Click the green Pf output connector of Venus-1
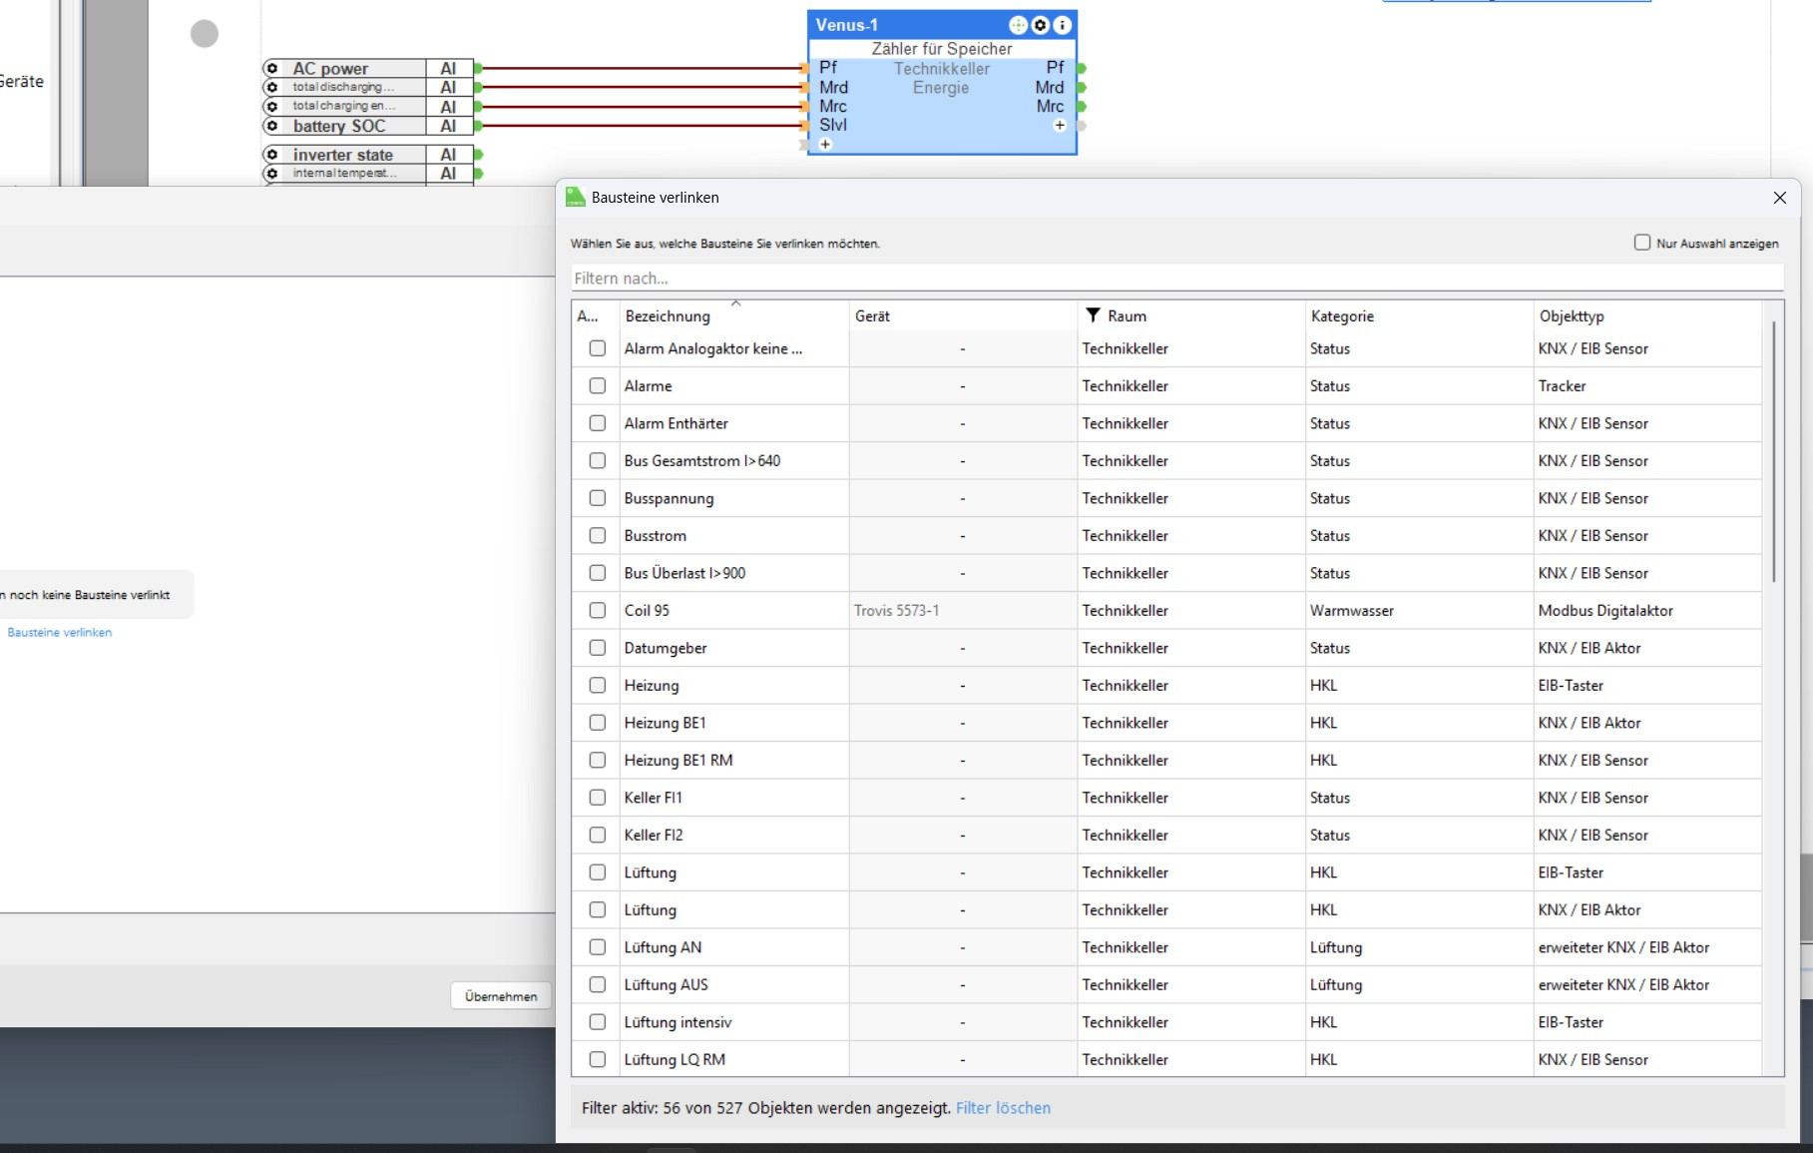This screenshot has height=1153, width=1813. click(x=1082, y=68)
